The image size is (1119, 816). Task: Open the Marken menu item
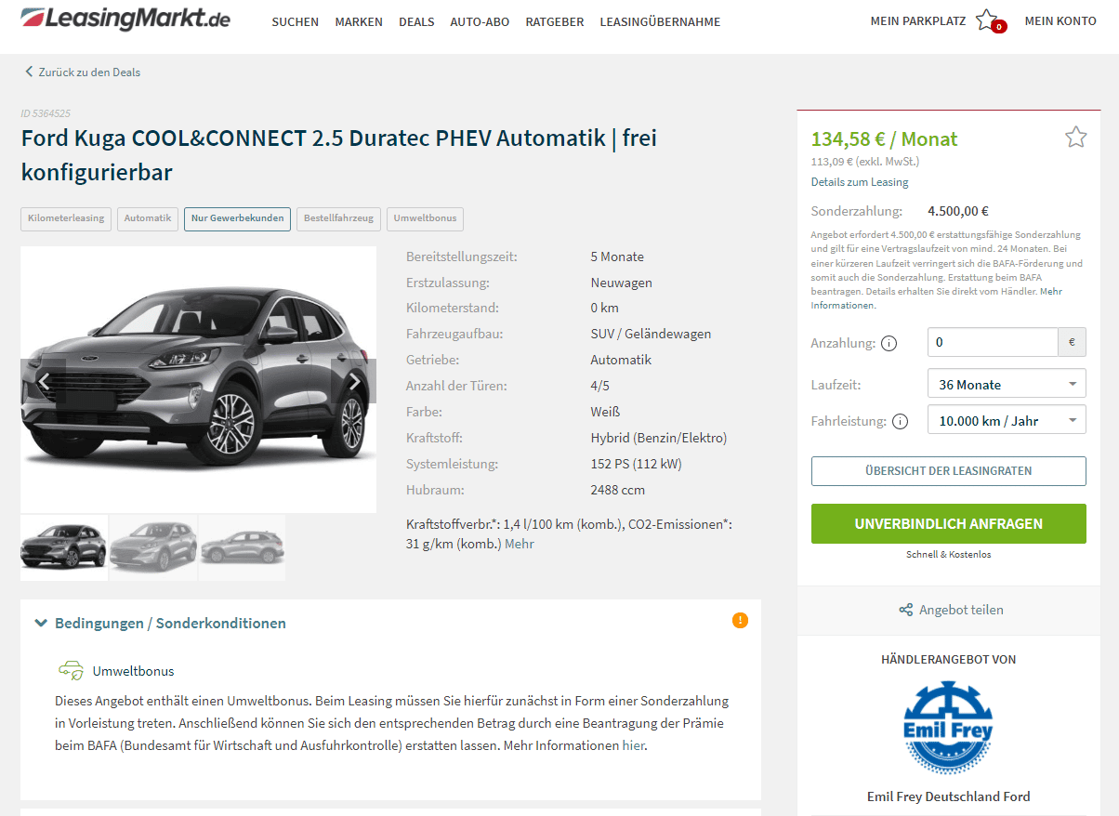click(359, 21)
